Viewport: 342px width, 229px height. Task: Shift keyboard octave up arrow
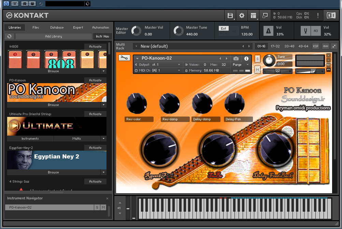[x=120, y=203]
